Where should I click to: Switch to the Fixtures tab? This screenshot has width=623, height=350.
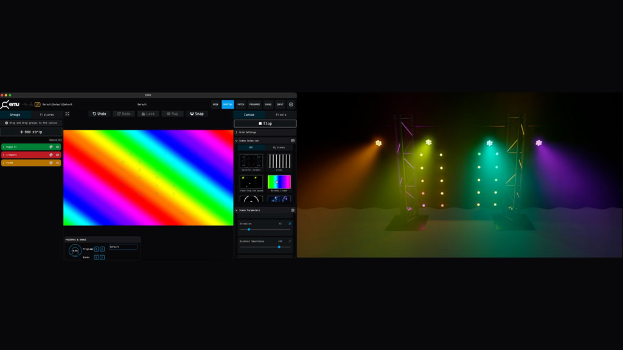[x=47, y=114]
